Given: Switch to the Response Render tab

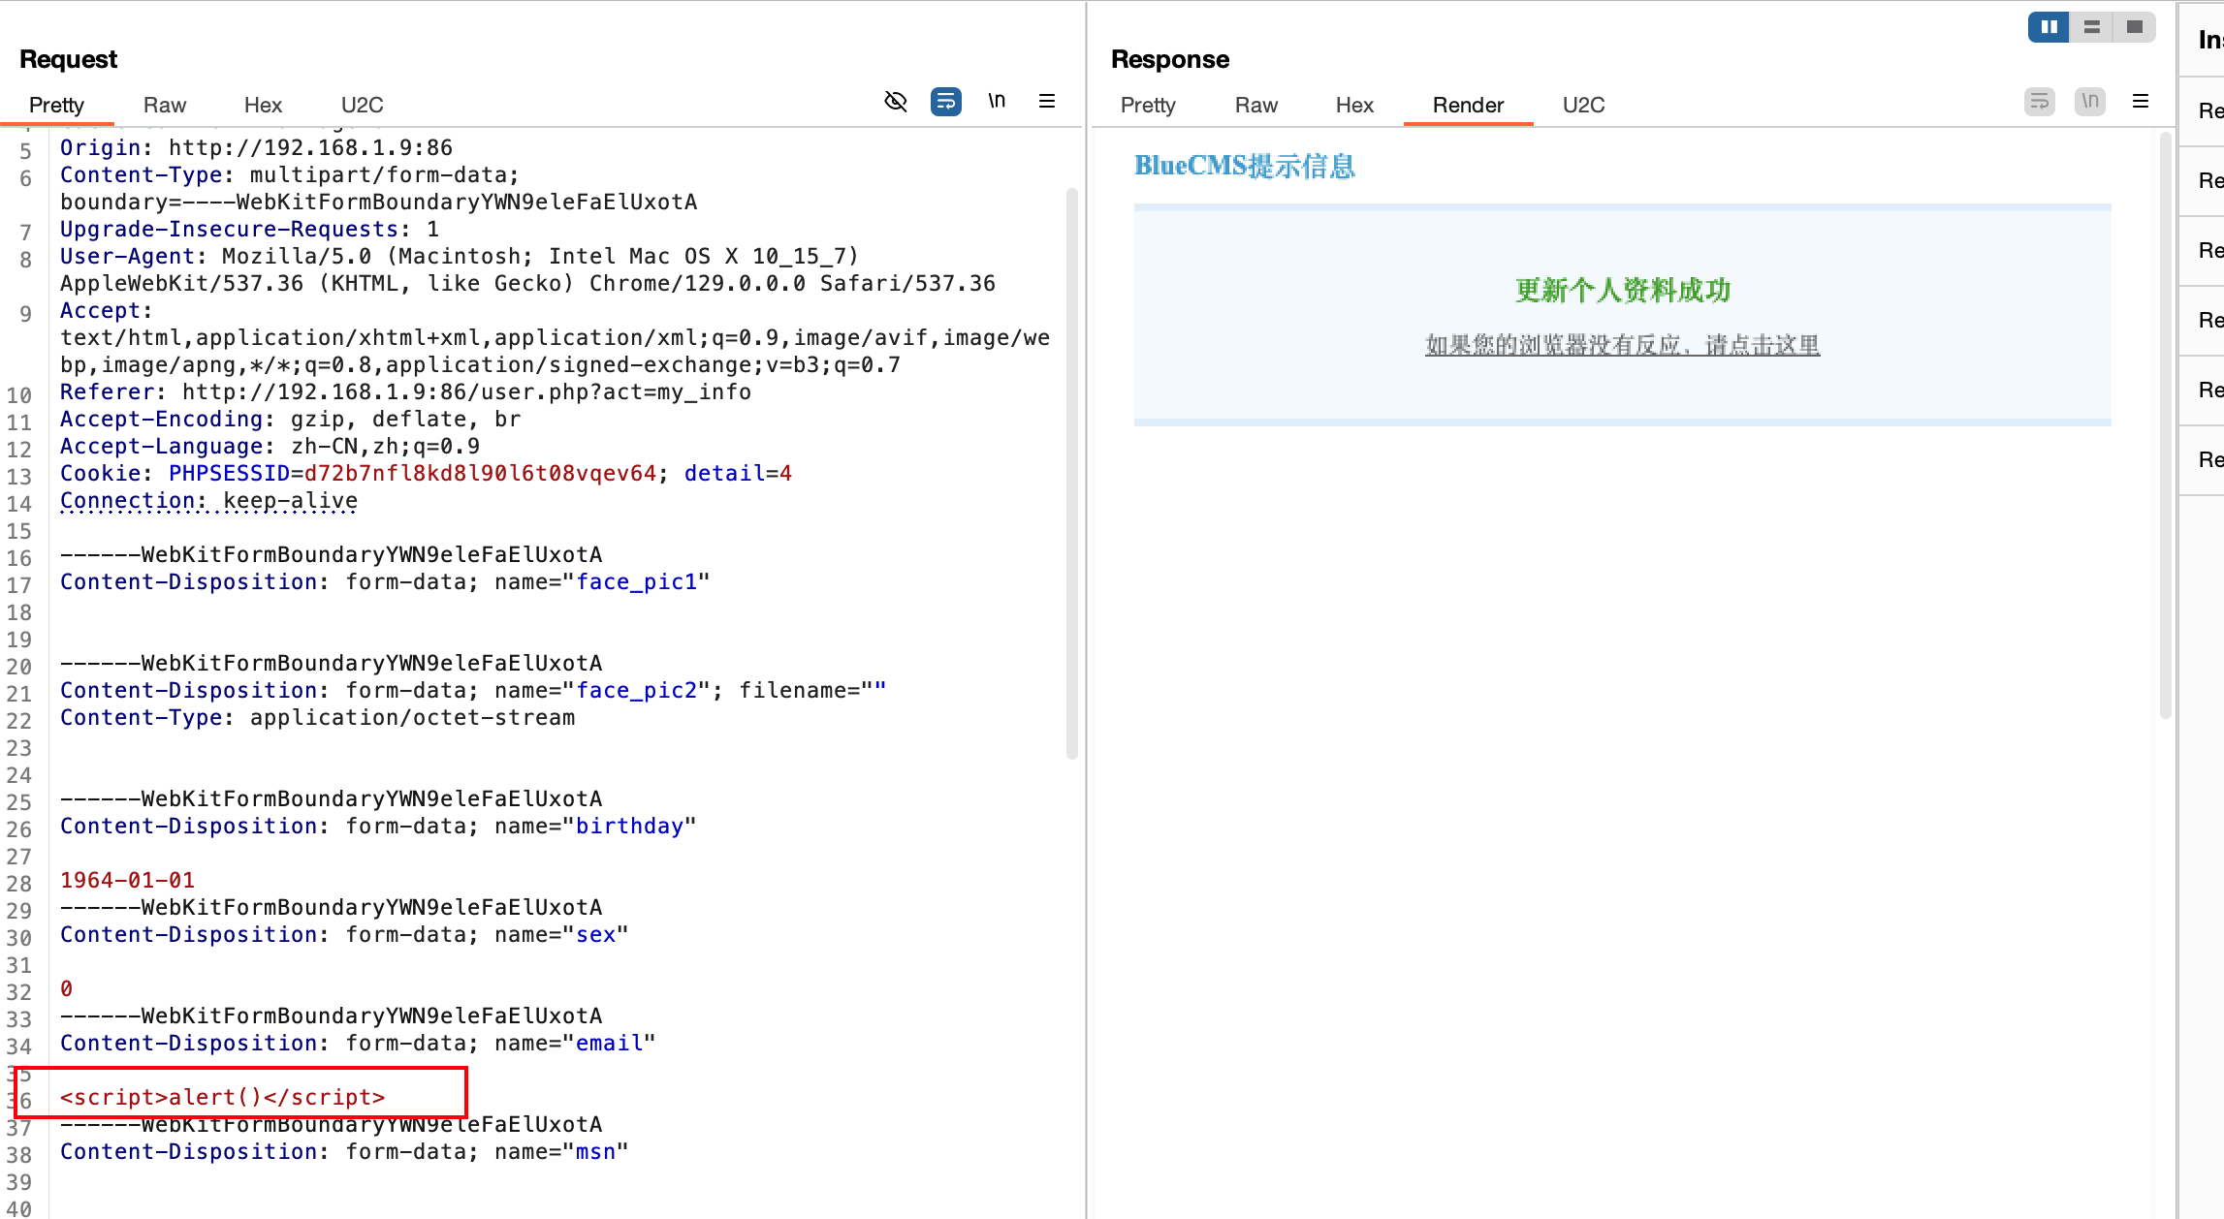Looking at the screenshot, I should pyautogui.click(x=1468, y=105).
